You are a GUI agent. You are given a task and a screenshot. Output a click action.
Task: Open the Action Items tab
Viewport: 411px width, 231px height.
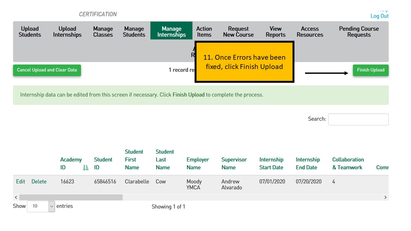pos(204,32)
